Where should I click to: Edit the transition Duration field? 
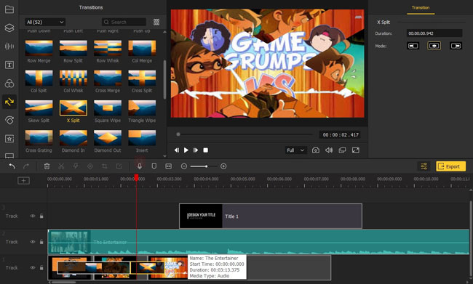(x=434, y=33)
